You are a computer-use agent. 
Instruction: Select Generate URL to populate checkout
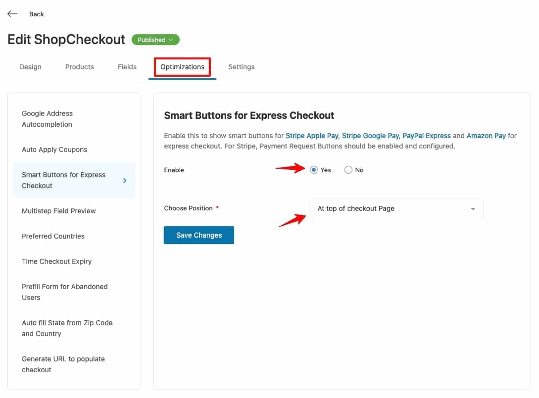(x=63, y=364)
